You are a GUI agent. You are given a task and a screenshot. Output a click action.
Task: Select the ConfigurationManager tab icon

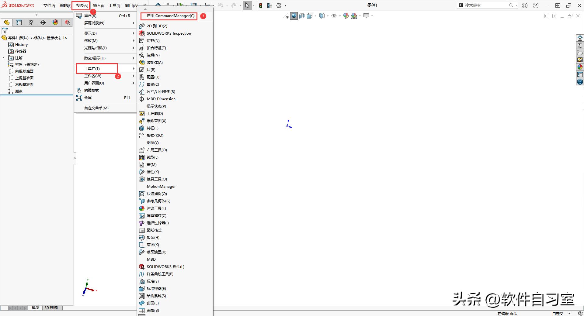click(31, 22)
